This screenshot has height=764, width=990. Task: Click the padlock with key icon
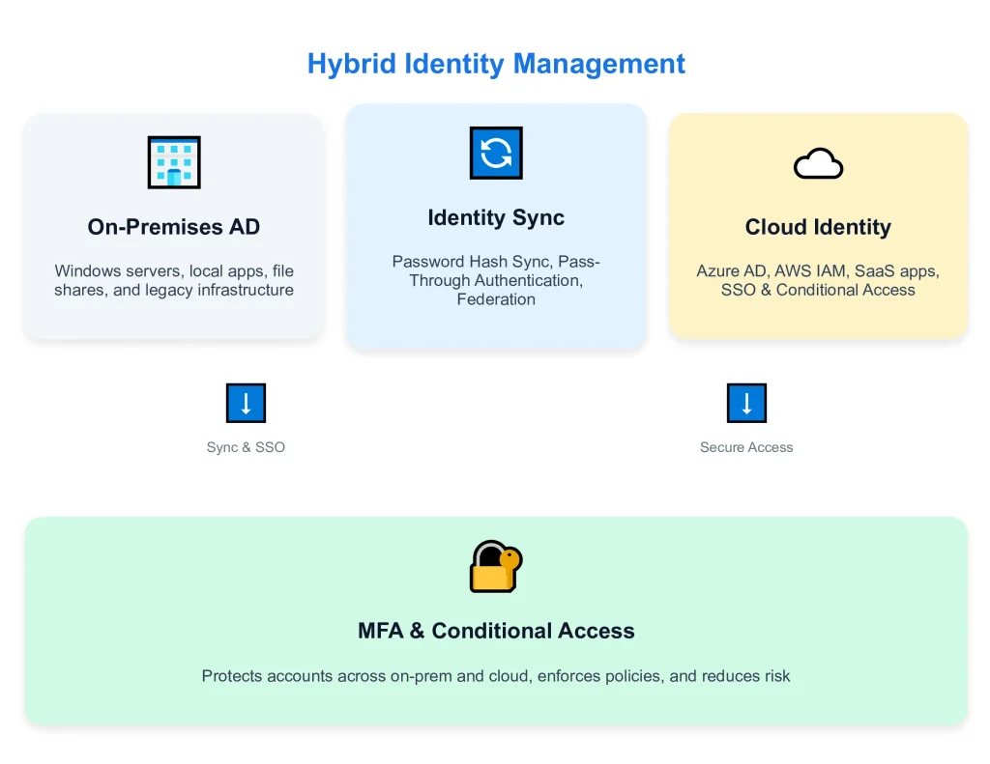point(495,566)
